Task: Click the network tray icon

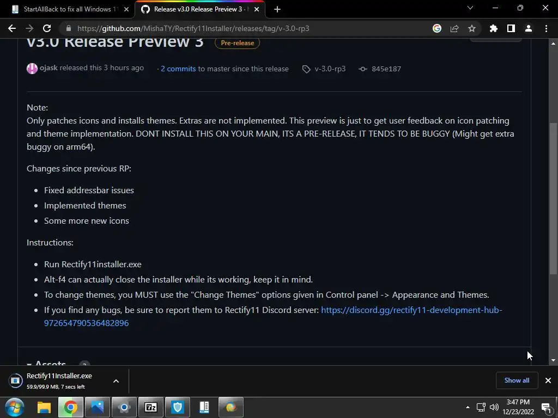Action: coord(481,407)
